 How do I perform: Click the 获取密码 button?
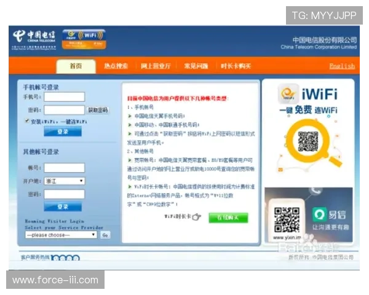(x=98, y=110)
